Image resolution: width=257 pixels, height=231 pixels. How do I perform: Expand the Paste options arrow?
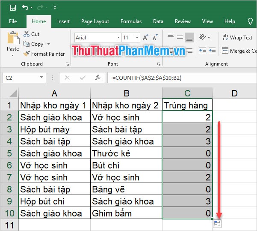pos(13,56)
